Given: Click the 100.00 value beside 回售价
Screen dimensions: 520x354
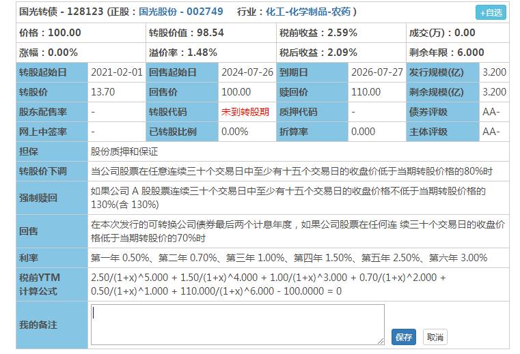Looking at the screenshot, I should (236, 92).
